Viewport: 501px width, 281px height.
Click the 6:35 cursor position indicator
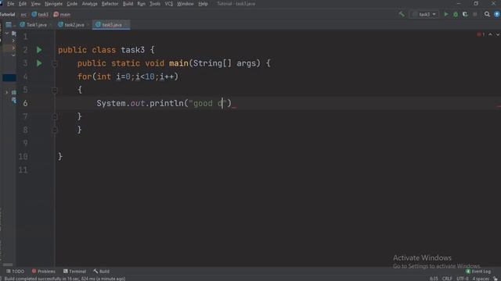(434, 279)
